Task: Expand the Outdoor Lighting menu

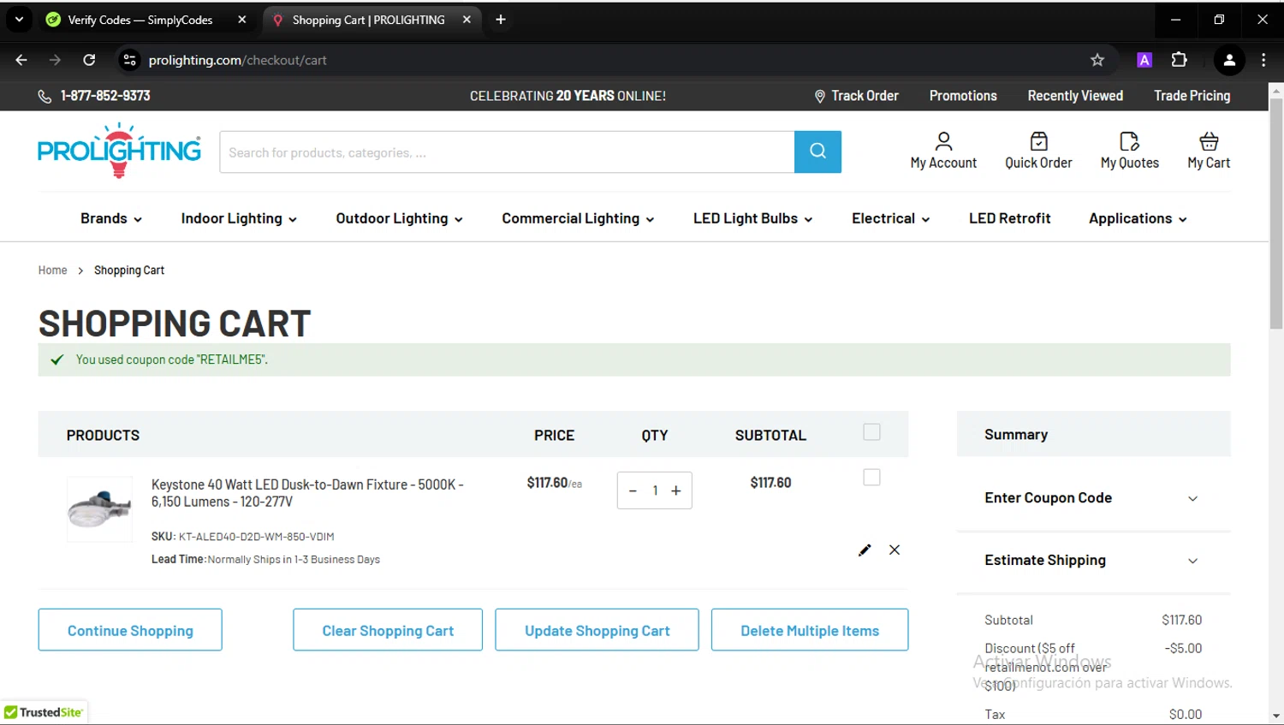Action: tap(399, 218)
